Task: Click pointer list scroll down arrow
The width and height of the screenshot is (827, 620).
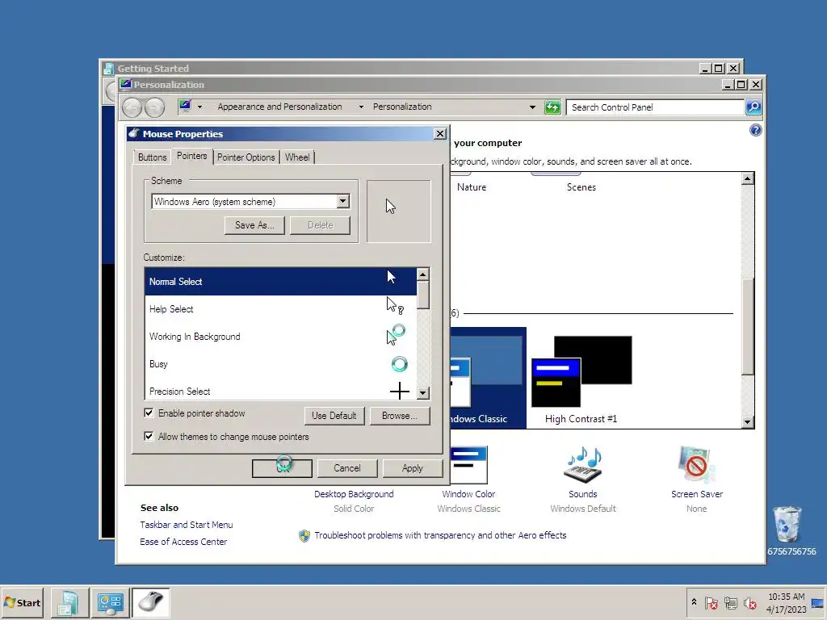Action: click(x=423, y=393)
